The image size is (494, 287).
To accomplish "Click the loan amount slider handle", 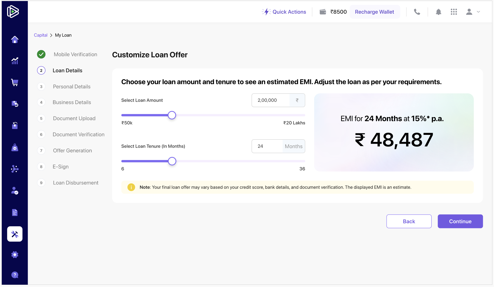I will click(x=172, y=115).
